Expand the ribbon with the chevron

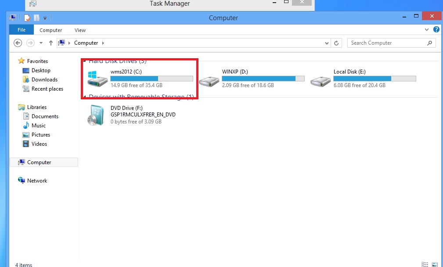tap(427, 30)
